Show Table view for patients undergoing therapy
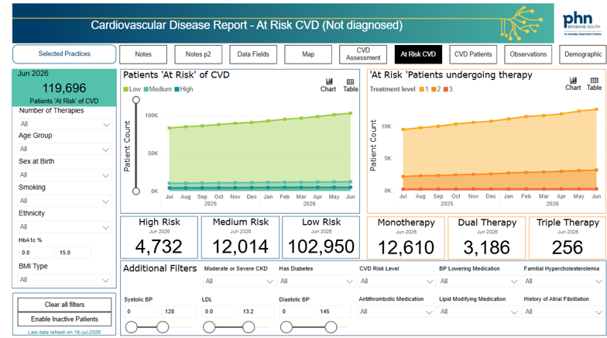Viewport: 607px width, 338px height. [595, 84]
